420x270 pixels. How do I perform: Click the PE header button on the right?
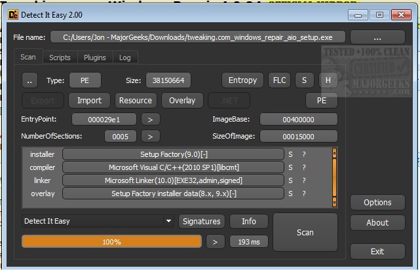tap(322, 101)
